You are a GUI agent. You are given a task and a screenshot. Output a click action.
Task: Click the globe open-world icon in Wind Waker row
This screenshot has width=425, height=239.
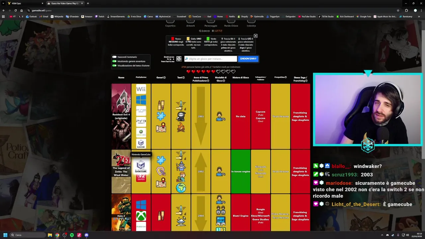[x=181, y=188]
